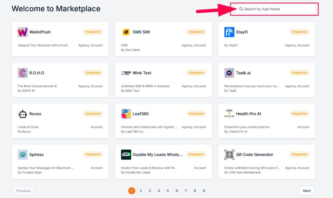Jump to page 5
This screenshot has height=198, width=333.
point(168,191)
